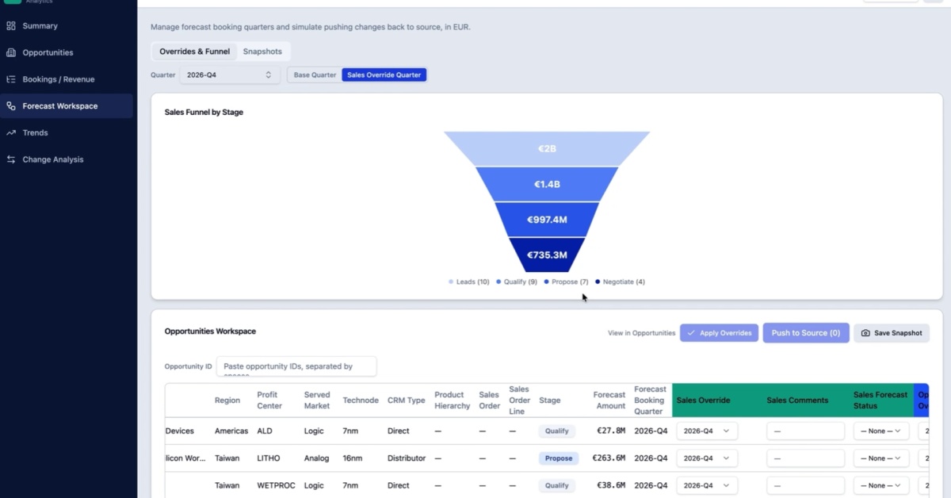Click the Forecast Booking Quarter column header
Viewport: 951px width, 498px height.
pos(650,400)
